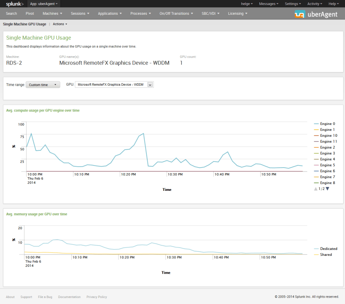Click the memory usage chart title
The height and width of the screenshot is (304, 345).
(x=37, y=214)
